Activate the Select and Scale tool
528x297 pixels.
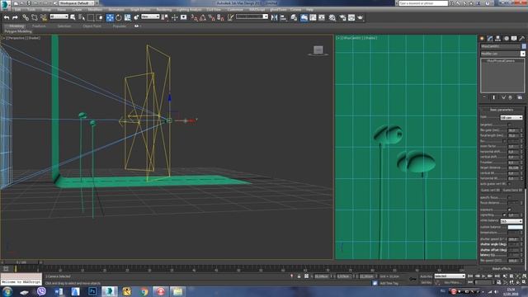click(x=127, y=17)
